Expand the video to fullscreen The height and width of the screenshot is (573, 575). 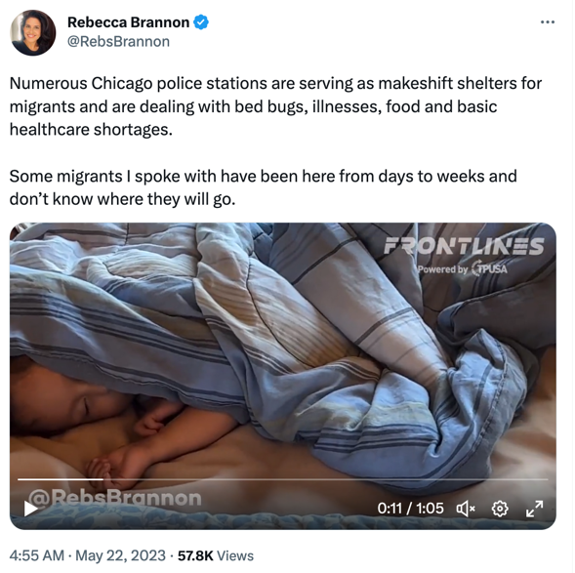(534, 509)
